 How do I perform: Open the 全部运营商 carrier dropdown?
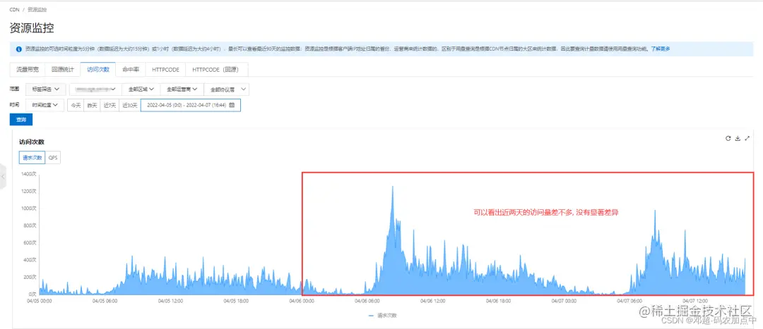tap(182, 89)
